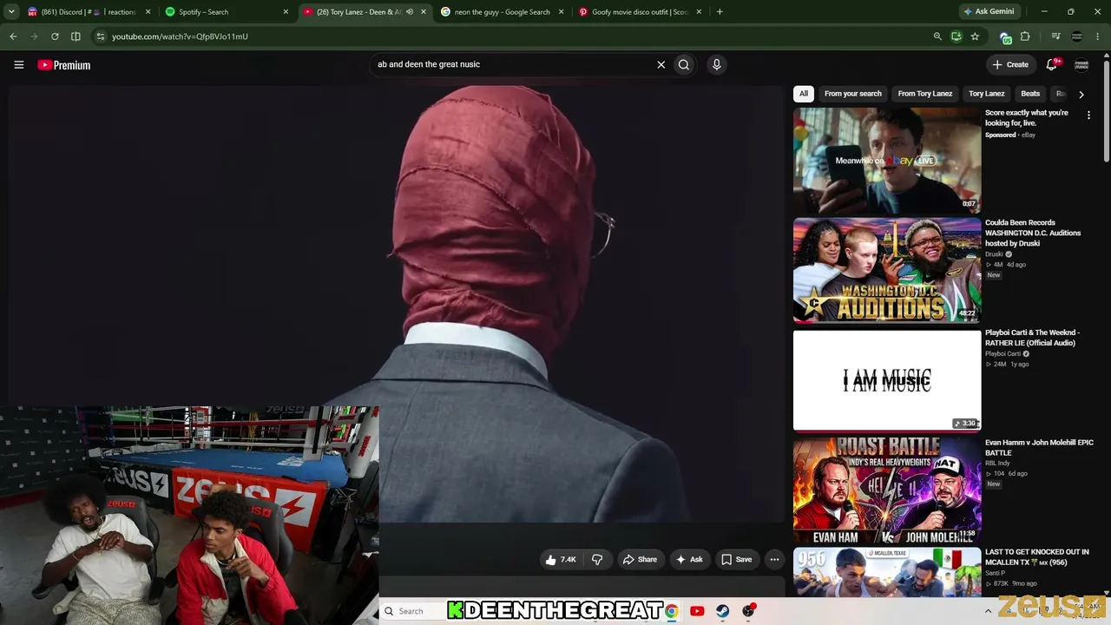Close the Discord tab
The width and height of the screenshot is (1111, 625).
coord(148,12)
